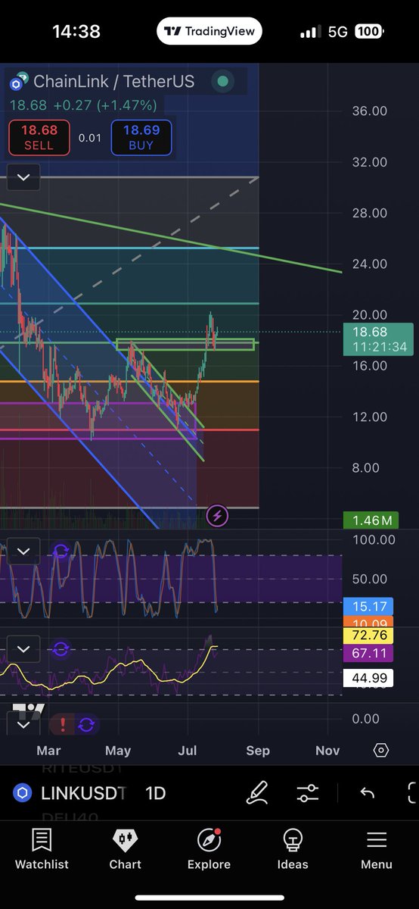Collapse the yellow-line indicator pane chevron
The width and height of the screenshot is (419, 909).
point(23,649)
